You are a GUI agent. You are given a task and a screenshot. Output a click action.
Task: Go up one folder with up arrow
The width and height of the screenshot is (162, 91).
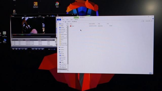[64, 22]
